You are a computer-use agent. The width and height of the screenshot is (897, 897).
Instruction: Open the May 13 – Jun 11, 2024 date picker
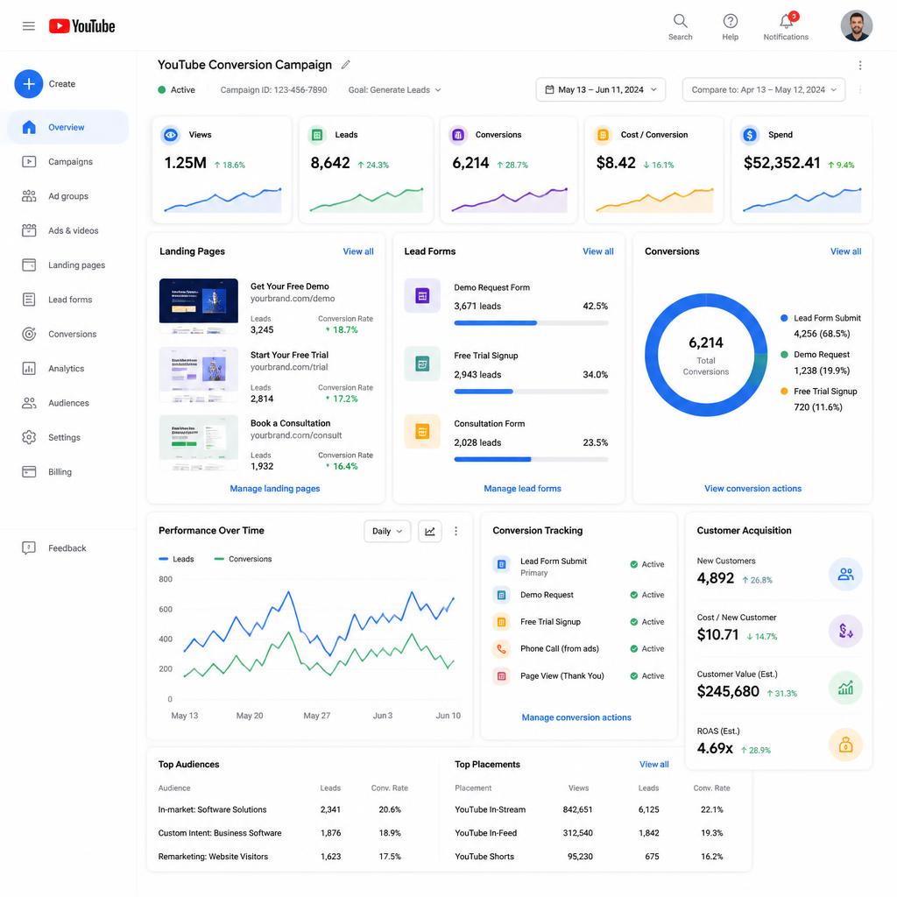coord(601,90)
